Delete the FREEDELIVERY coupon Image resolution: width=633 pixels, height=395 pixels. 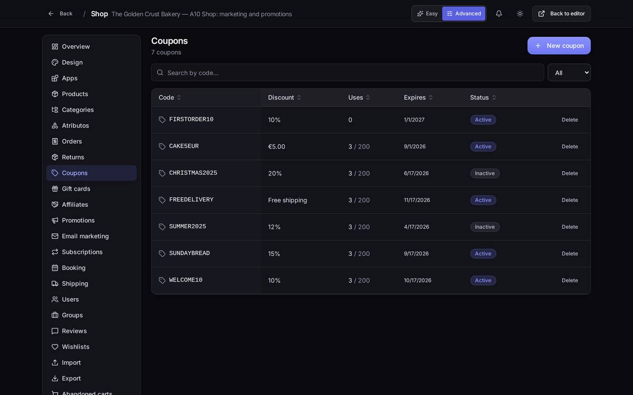tap(570, 200)
